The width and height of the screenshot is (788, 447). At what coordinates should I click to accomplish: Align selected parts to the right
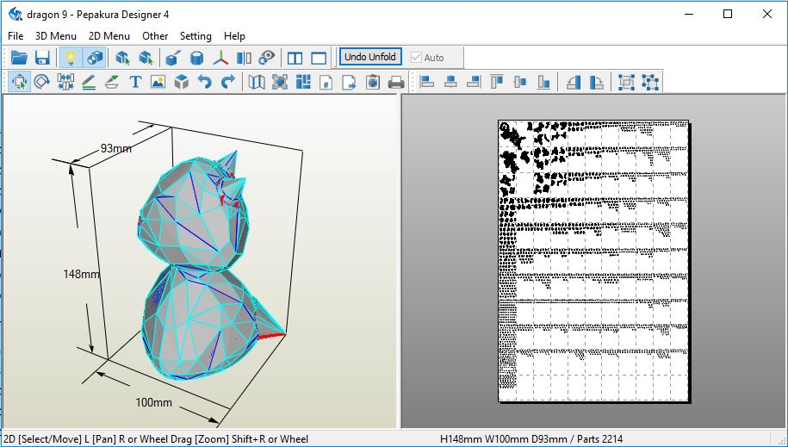click(474, 82)
